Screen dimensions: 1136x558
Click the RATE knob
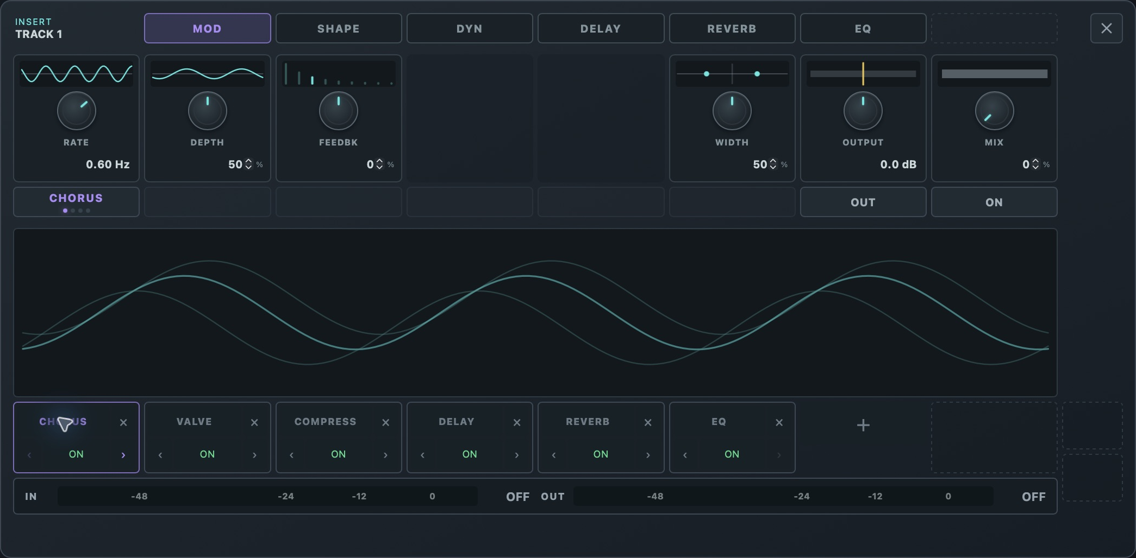point(76,111)
